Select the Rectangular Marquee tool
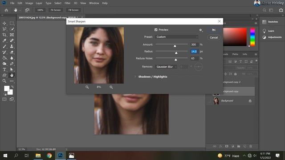285x160 pixels. click(x=12, y=23)
